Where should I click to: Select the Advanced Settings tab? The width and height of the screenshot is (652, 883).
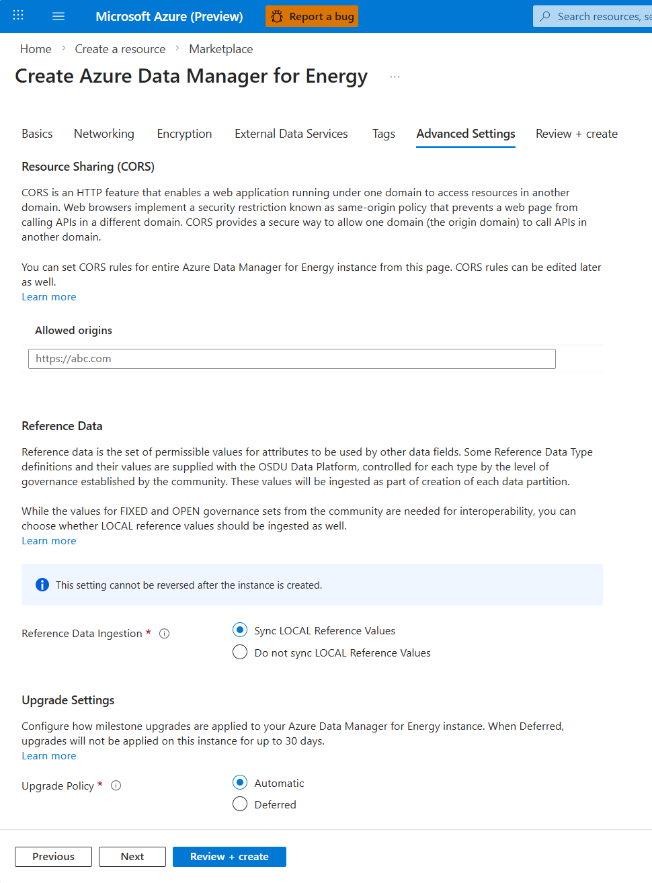coord(466,134)
